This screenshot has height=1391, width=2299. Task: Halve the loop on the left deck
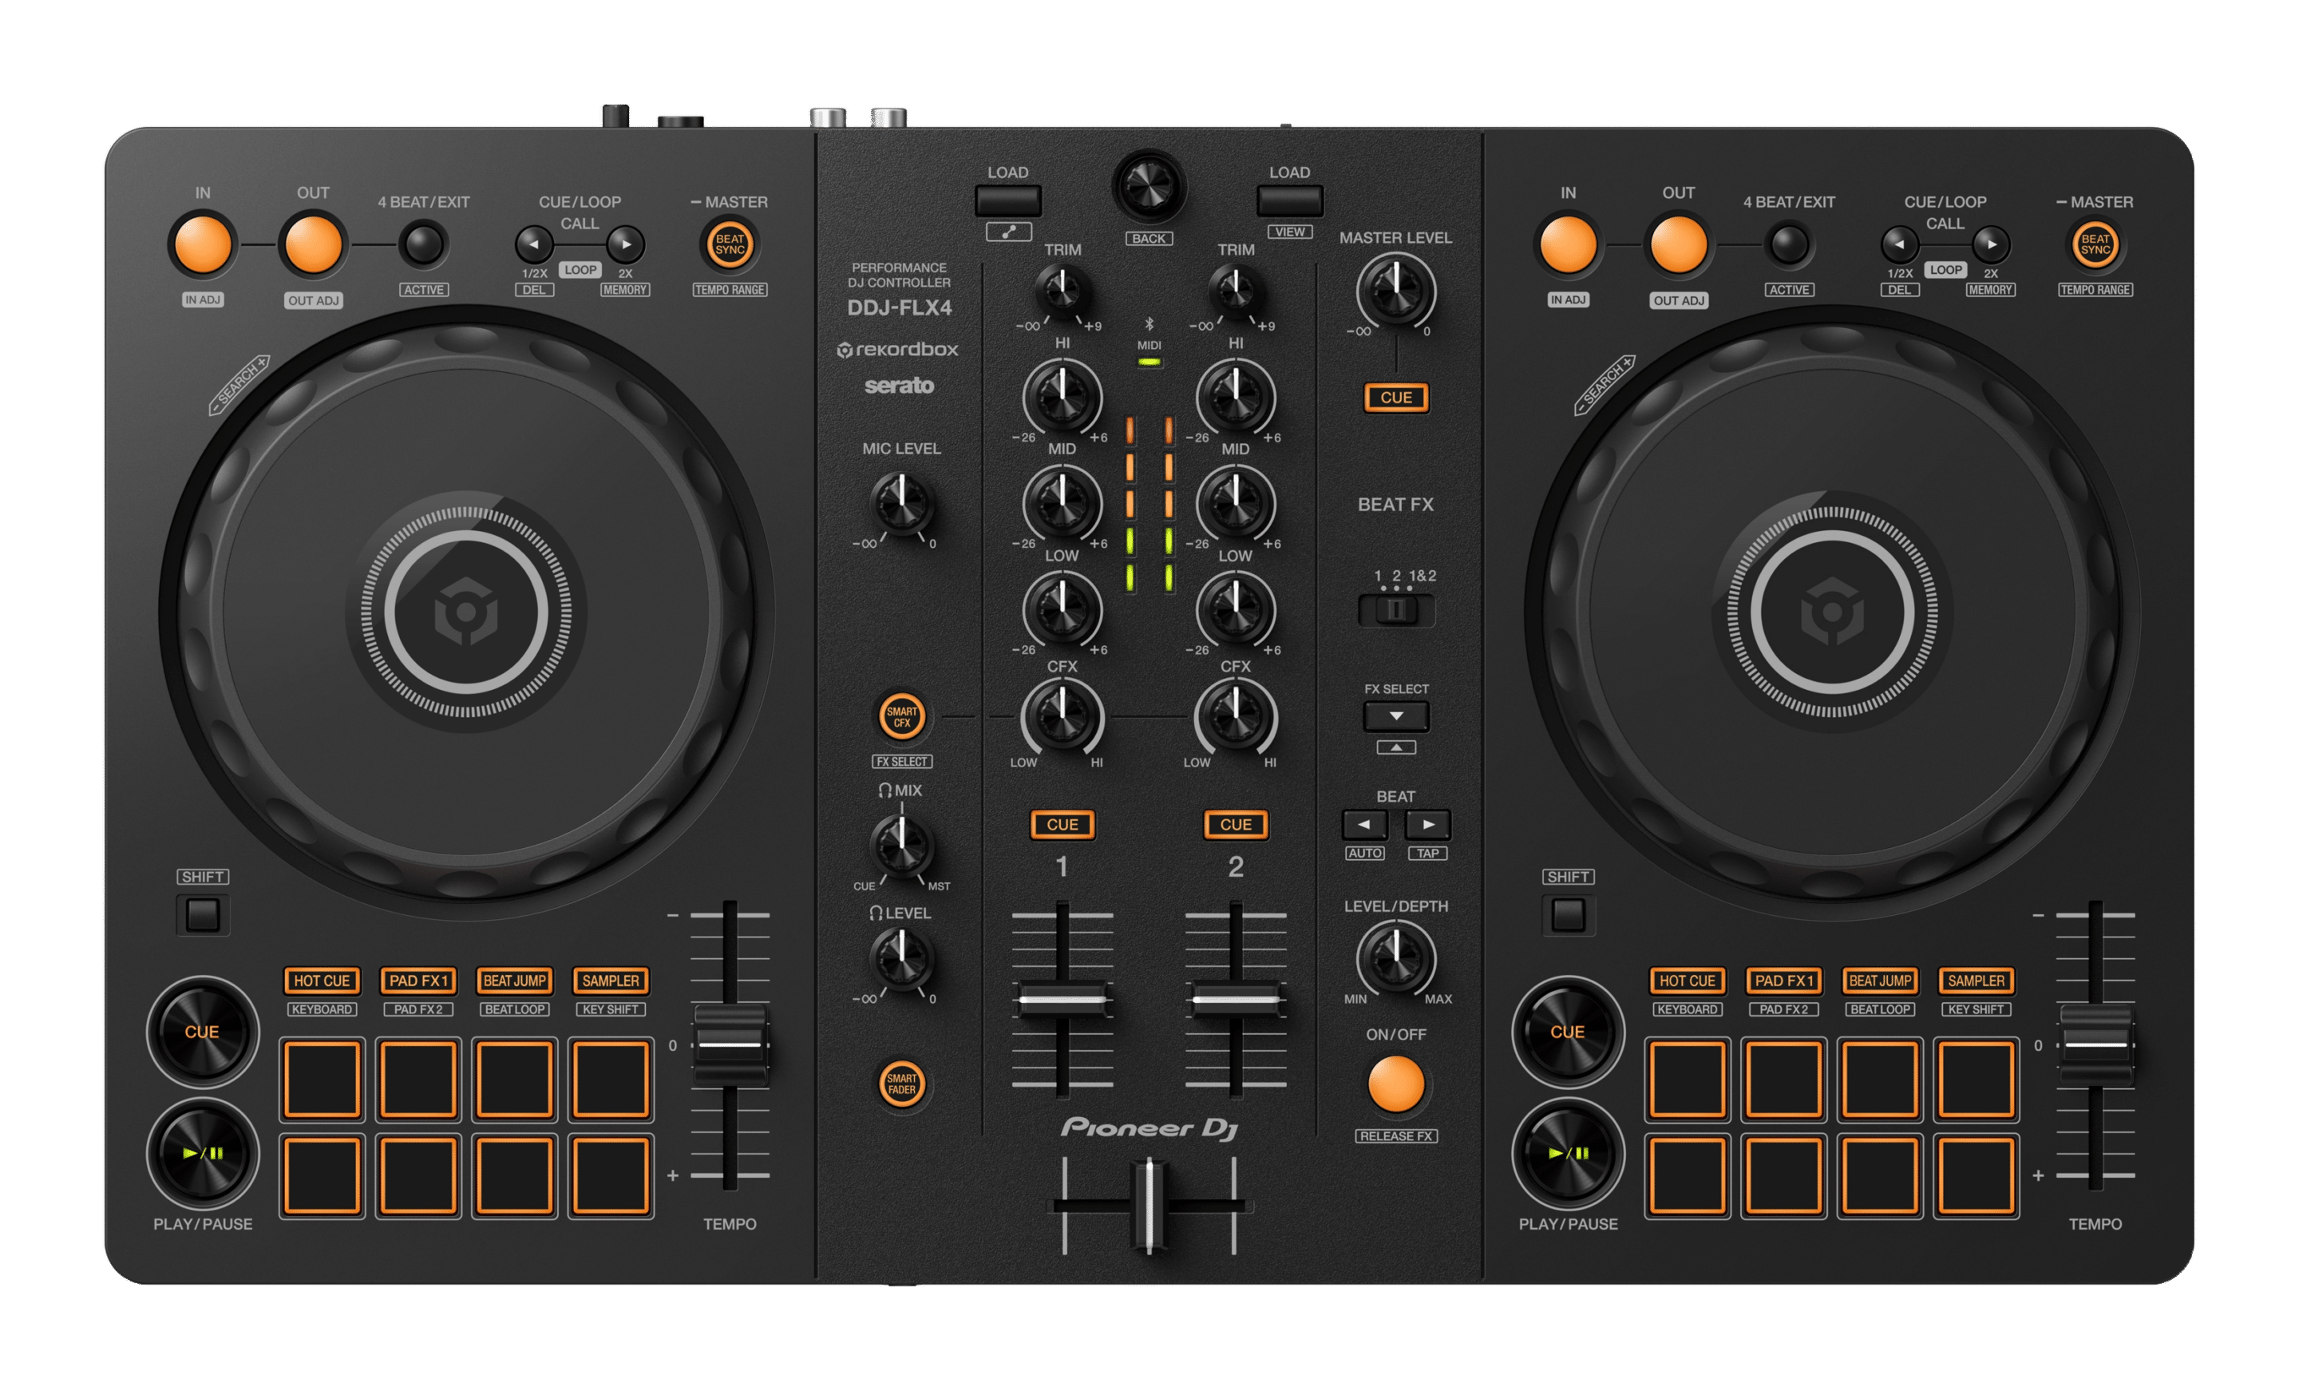click(x=534, y=244)
